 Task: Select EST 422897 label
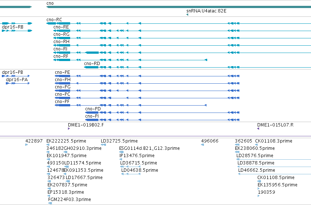coord(34,141)
